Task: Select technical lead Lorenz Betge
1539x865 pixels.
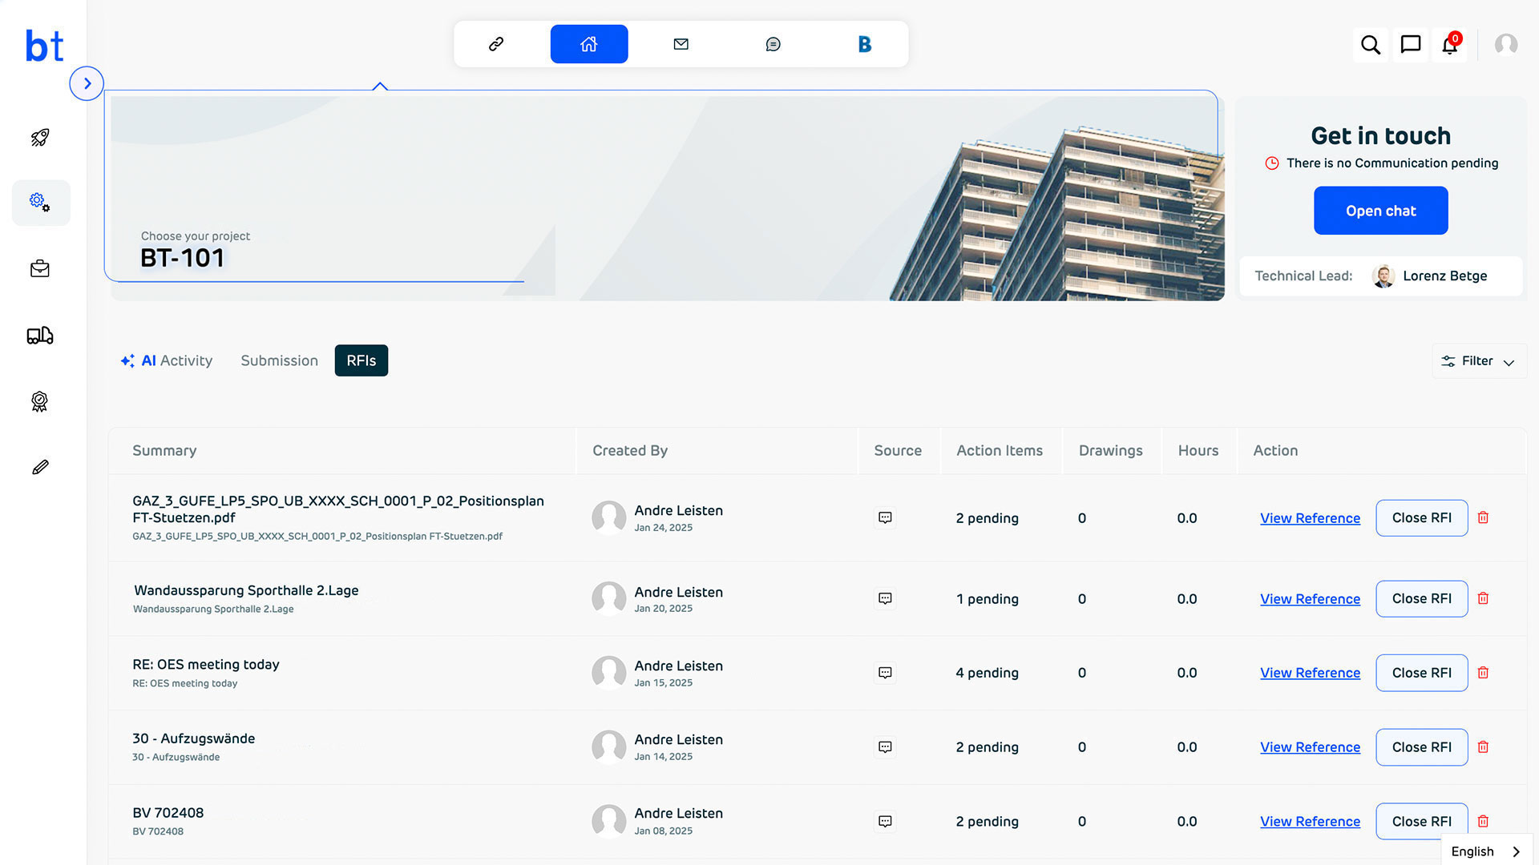Action: pos(1430,276)
